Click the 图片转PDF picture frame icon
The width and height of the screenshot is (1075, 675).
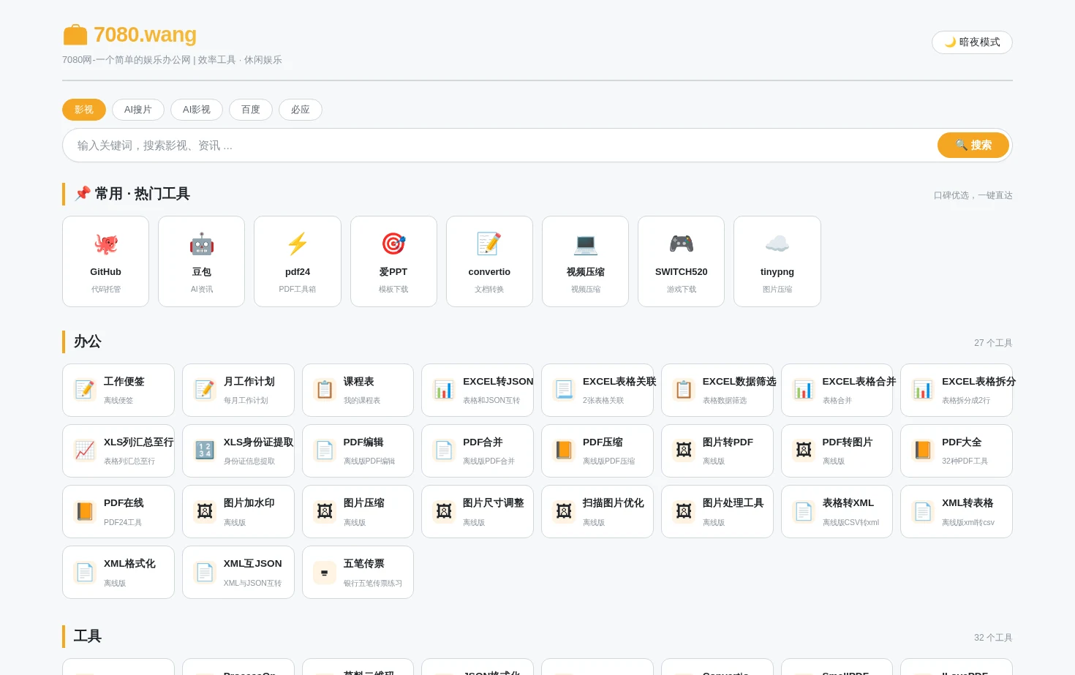point(684,450)
